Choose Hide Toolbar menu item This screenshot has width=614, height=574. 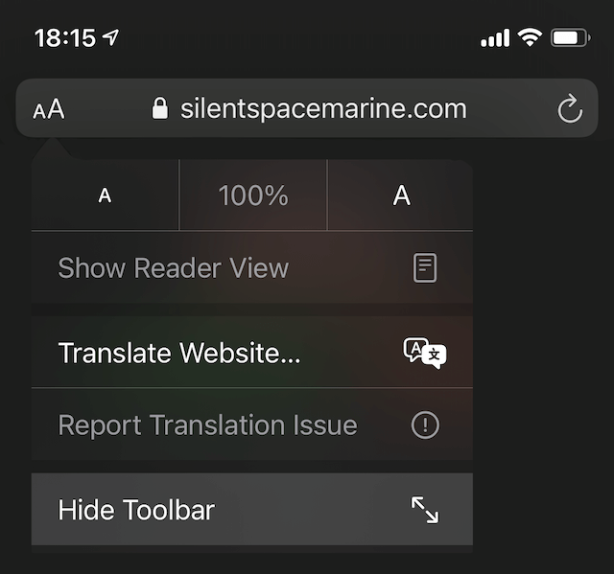[136, 510]
